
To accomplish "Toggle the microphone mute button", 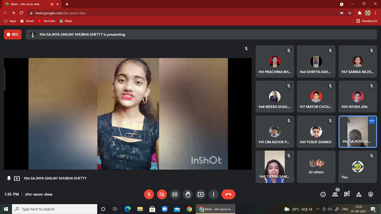I will pos(149,194).
